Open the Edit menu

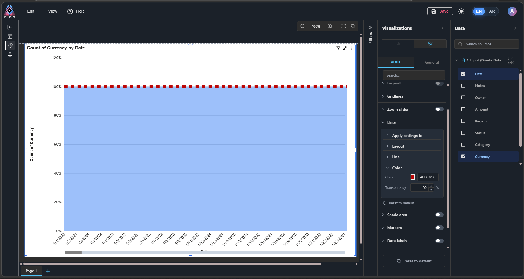(x=31, y=11)
